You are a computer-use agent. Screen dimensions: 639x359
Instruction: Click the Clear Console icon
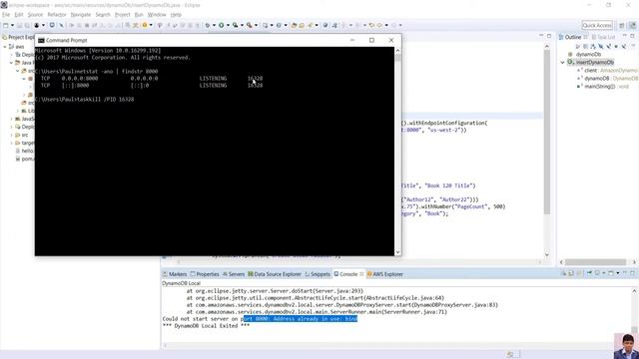click(x=563, y=273)
